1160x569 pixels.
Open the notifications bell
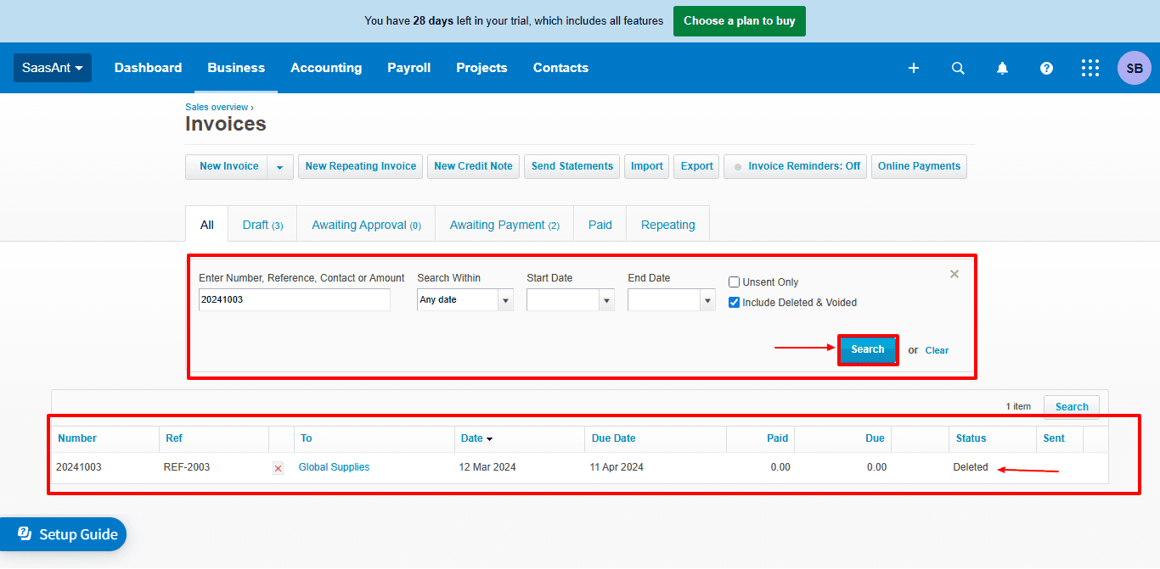(x=1002, y=69)
